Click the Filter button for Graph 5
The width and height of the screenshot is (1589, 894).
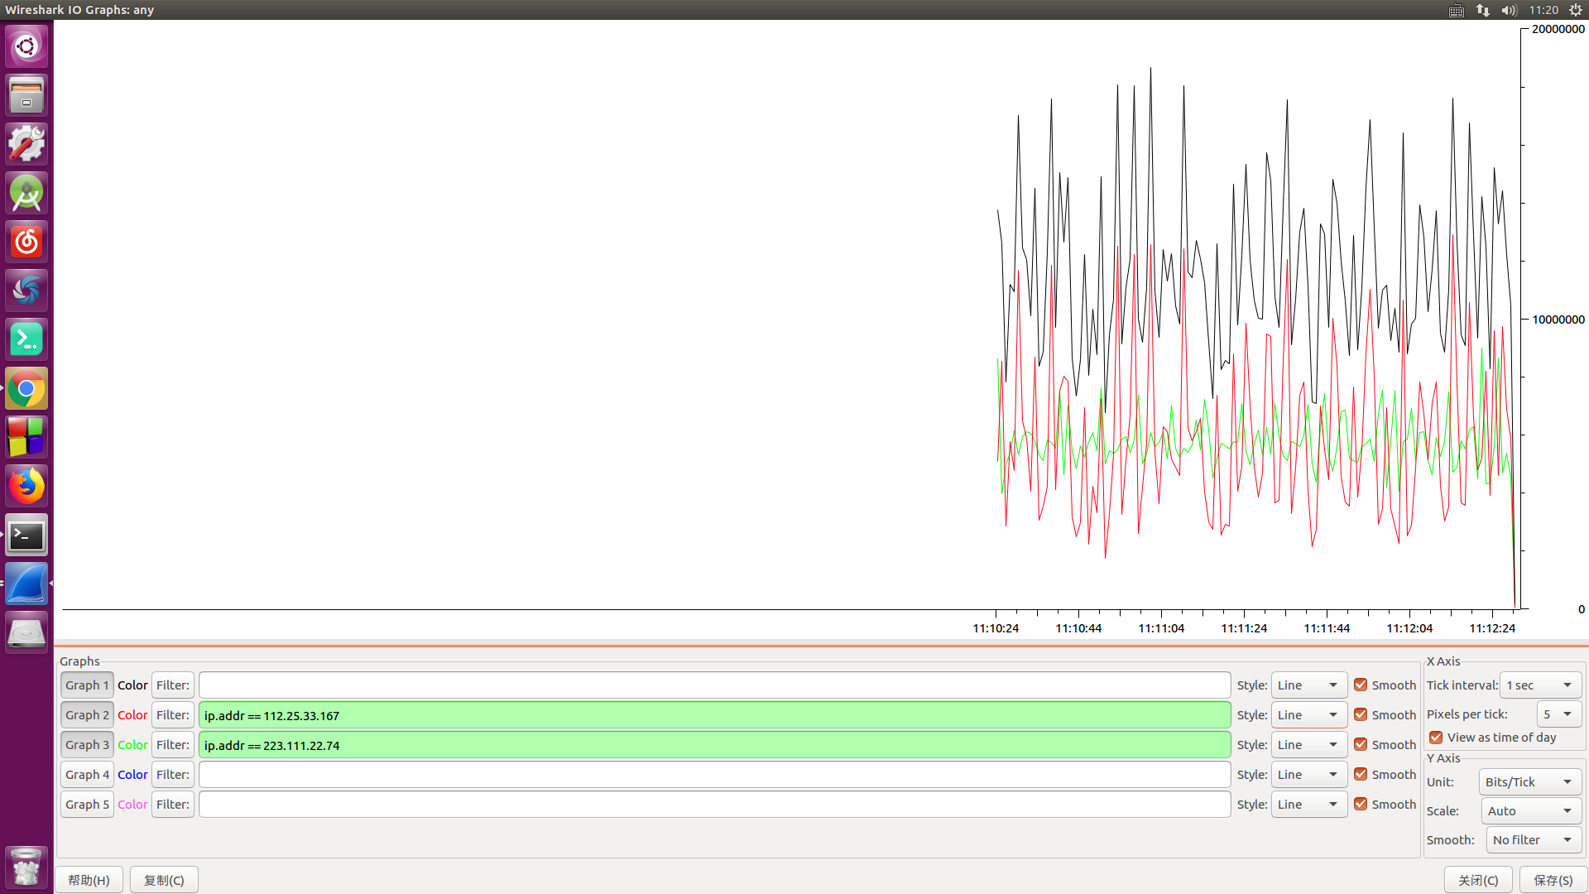(x=173, y=805)
